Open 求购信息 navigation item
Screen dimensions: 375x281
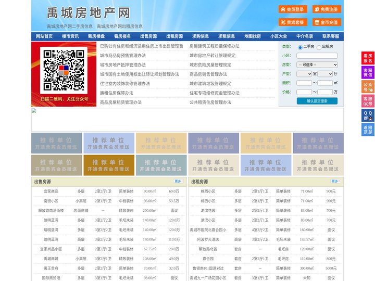click(201, 36)
